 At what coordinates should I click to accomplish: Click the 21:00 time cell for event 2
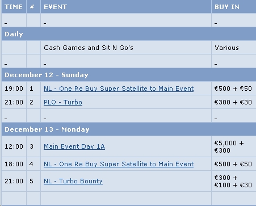[14, 102]
